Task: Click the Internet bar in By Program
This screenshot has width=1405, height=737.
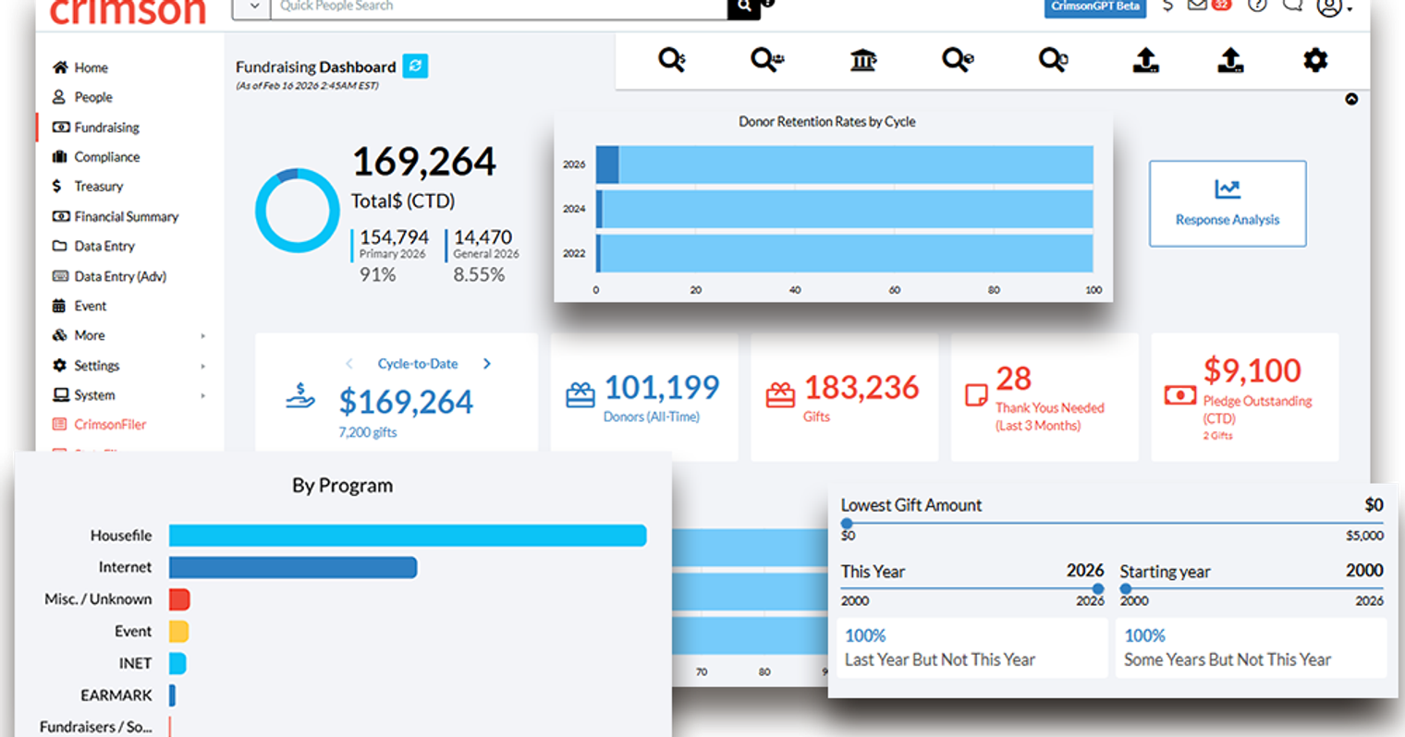Action: coord(293,567)
